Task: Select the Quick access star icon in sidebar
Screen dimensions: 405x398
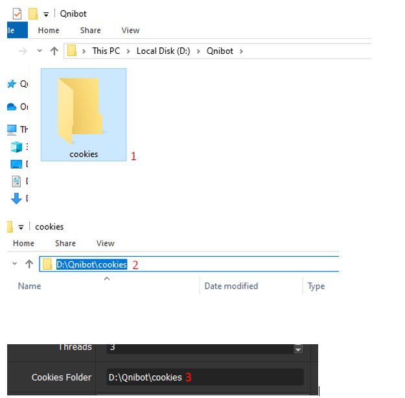Action: pyautogui.click(x=12, y=84)
